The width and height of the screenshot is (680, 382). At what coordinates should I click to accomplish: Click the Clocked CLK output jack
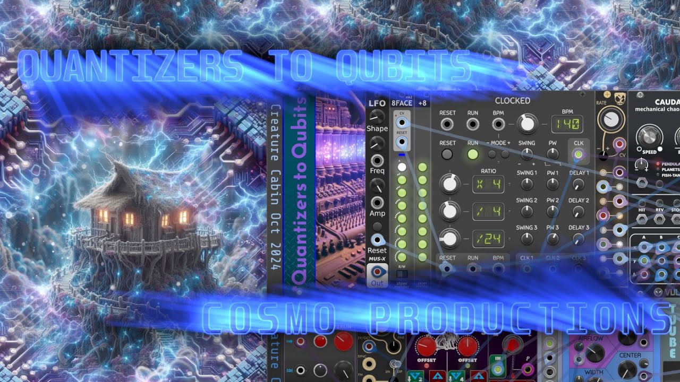(578, 154)
